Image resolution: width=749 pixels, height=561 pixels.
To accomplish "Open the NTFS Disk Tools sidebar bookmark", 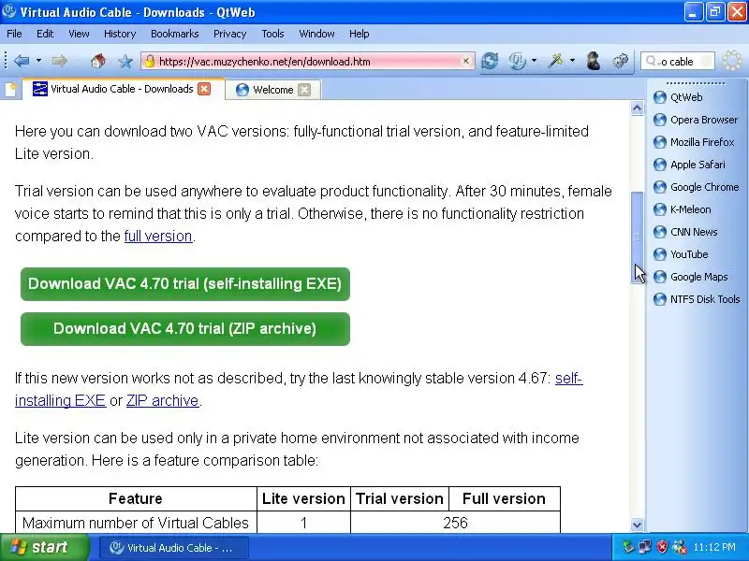I will point(697,299).
